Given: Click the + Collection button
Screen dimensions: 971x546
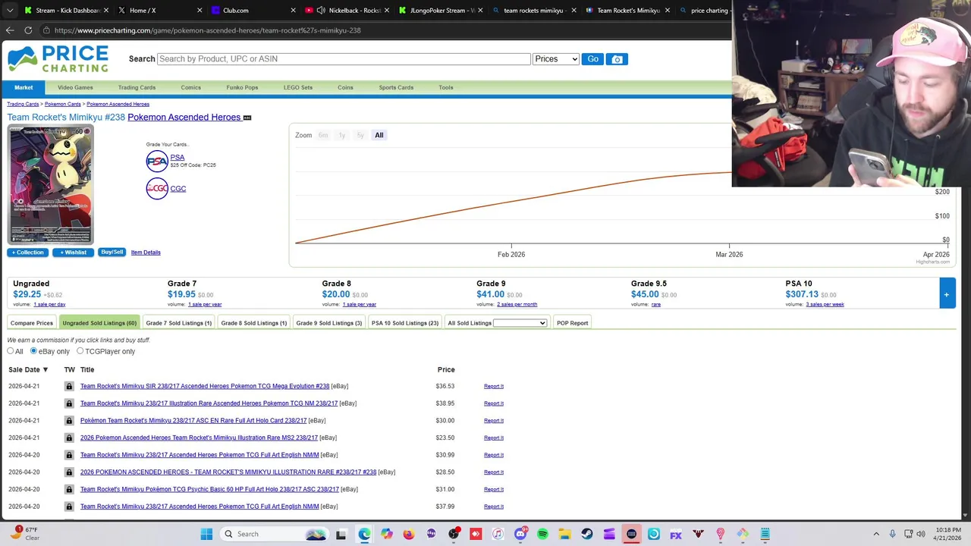Looking at the screenshot, I should tap(28, 253).
